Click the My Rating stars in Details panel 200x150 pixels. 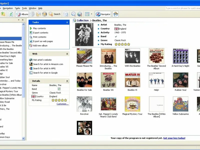pos(59,100)
